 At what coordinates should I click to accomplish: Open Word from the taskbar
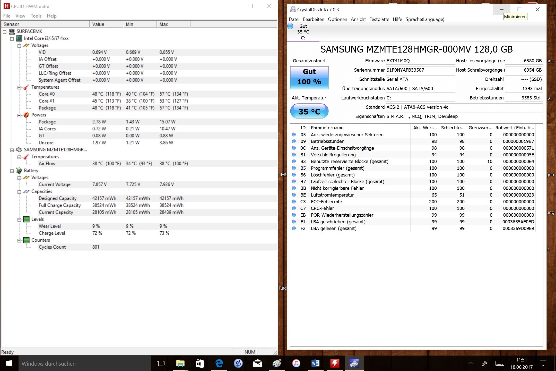click(315, 363)
